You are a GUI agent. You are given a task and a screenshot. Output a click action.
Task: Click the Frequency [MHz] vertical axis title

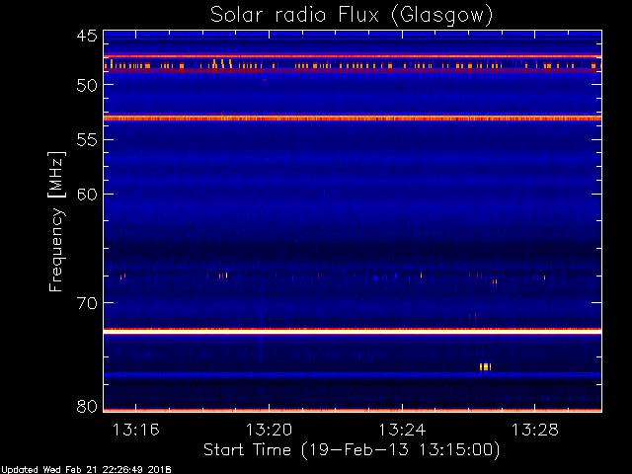click(56, 221)
